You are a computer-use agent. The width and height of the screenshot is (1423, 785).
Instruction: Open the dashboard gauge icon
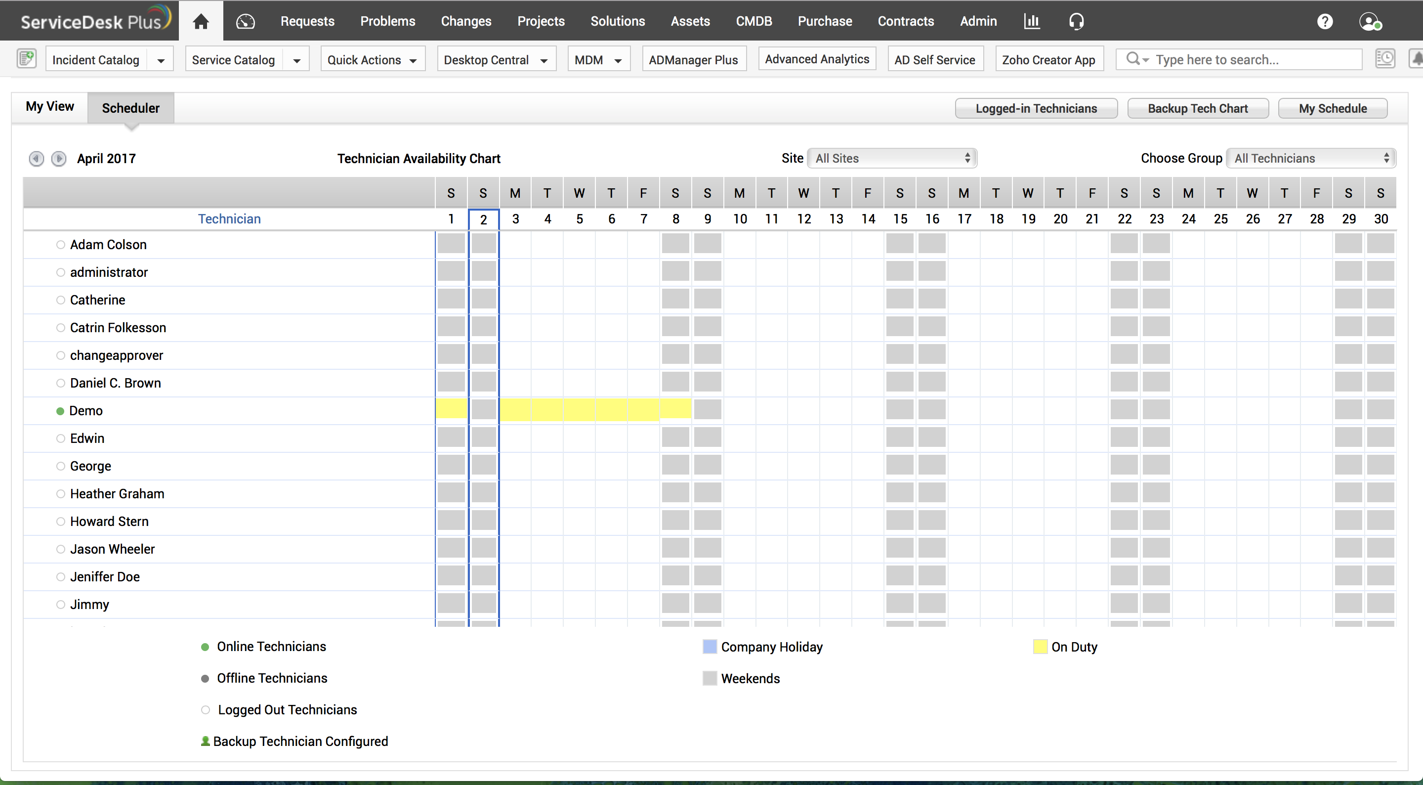(x=245, y=21)
